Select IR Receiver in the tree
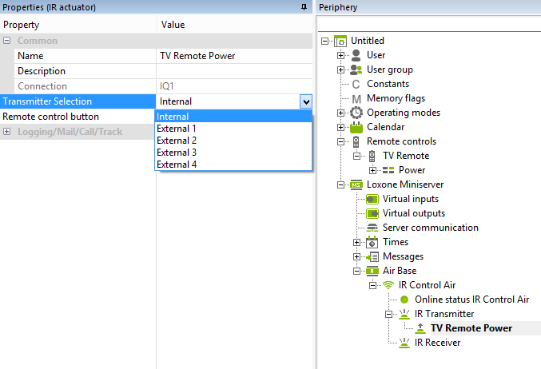Viewport: 541px width, 369px height. [x=437, y=343]
